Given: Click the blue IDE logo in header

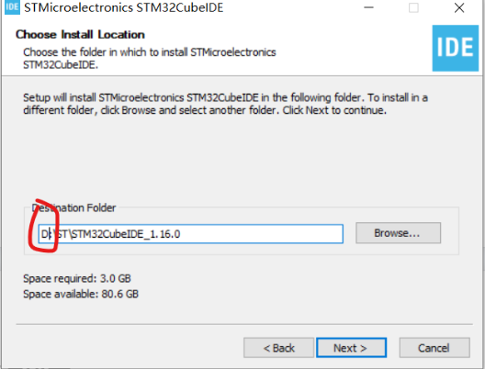Looking at the screenshot, I should (455, 49).
